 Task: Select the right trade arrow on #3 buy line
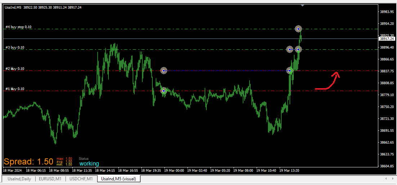click(x=298, y=49)
